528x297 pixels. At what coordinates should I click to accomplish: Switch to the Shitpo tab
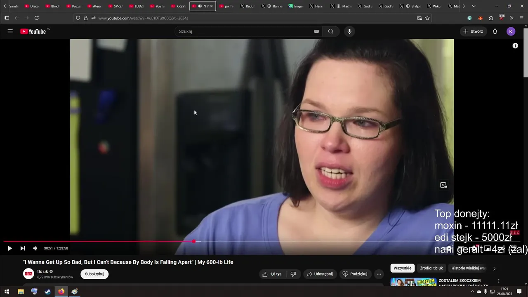412,6
